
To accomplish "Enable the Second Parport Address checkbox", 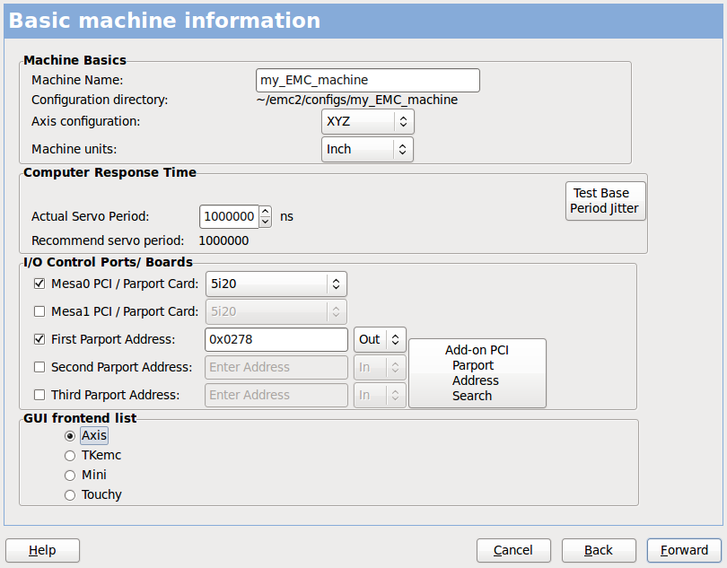I will [x=39, y=367].
